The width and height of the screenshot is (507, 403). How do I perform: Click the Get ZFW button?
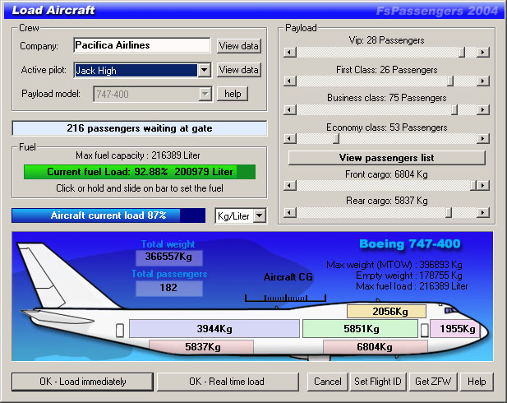[433, 382]
